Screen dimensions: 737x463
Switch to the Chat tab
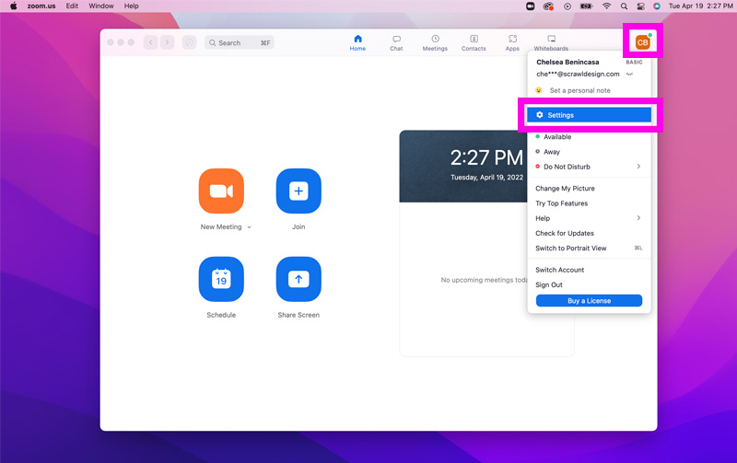tap(396, 42)
